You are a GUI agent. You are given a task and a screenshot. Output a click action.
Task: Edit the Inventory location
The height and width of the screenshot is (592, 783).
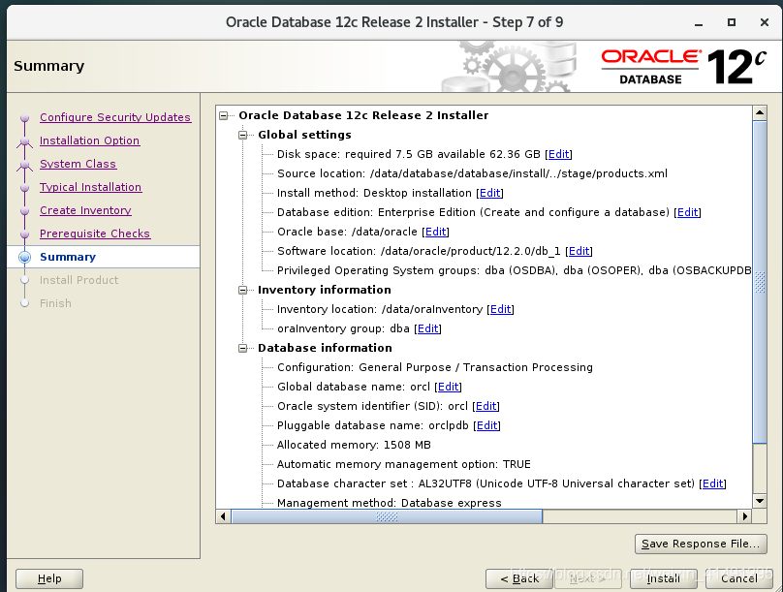pyautogui.click(x=500, y=309)
